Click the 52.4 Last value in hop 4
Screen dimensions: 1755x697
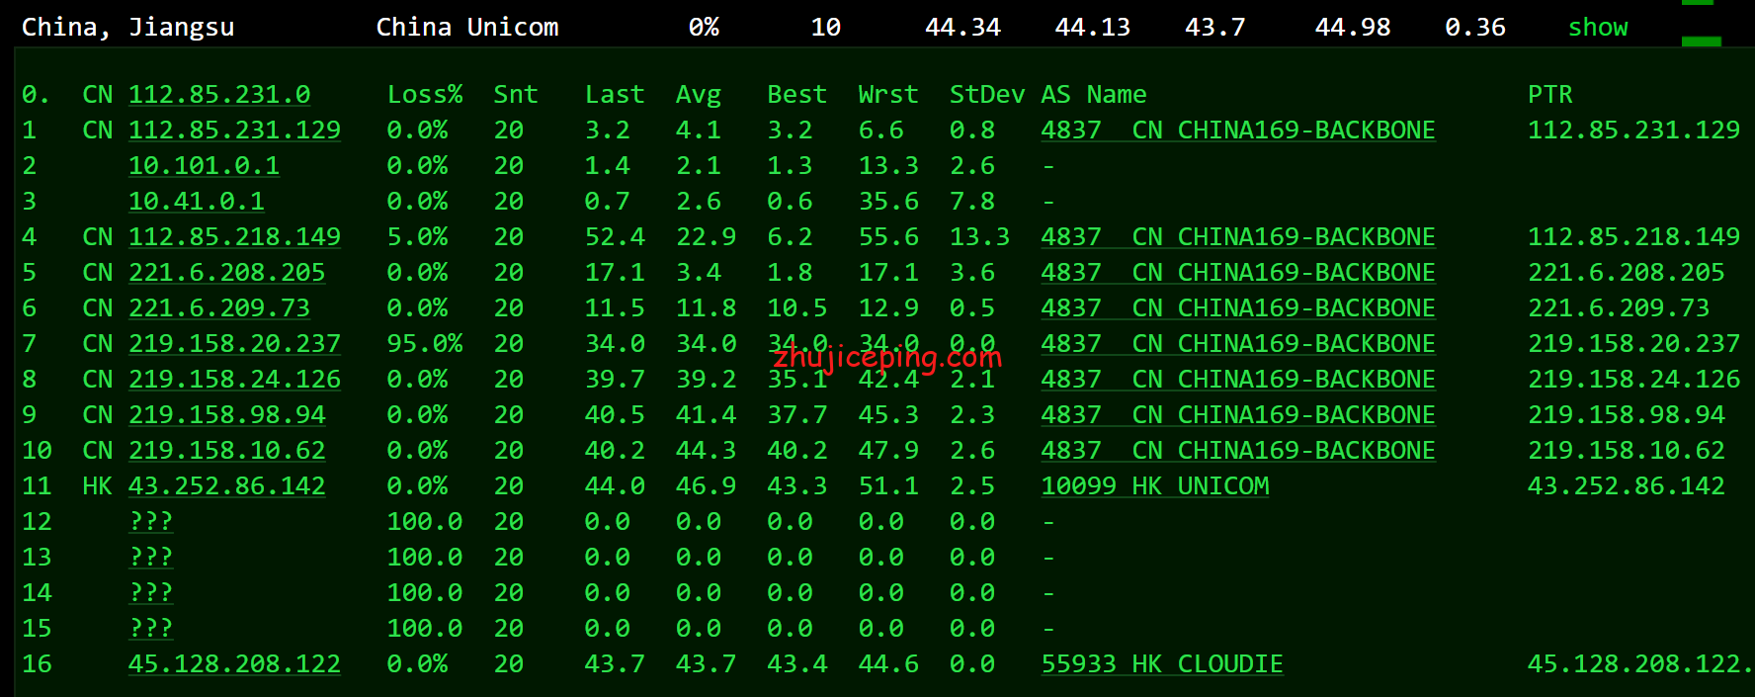[615, 236]
